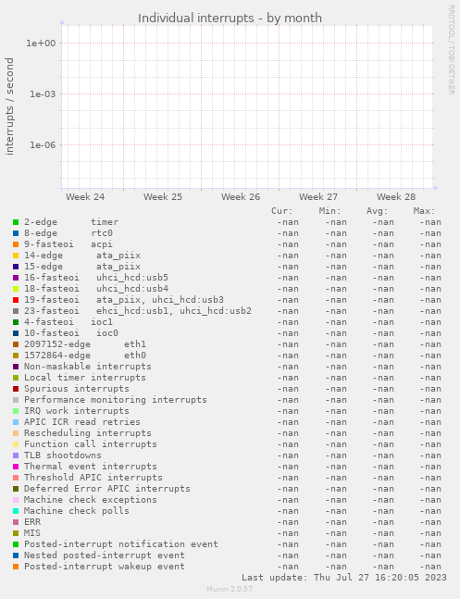Click the Cur: column header
The width and height of the screenshot is (460, 599).
pos(282,211)
